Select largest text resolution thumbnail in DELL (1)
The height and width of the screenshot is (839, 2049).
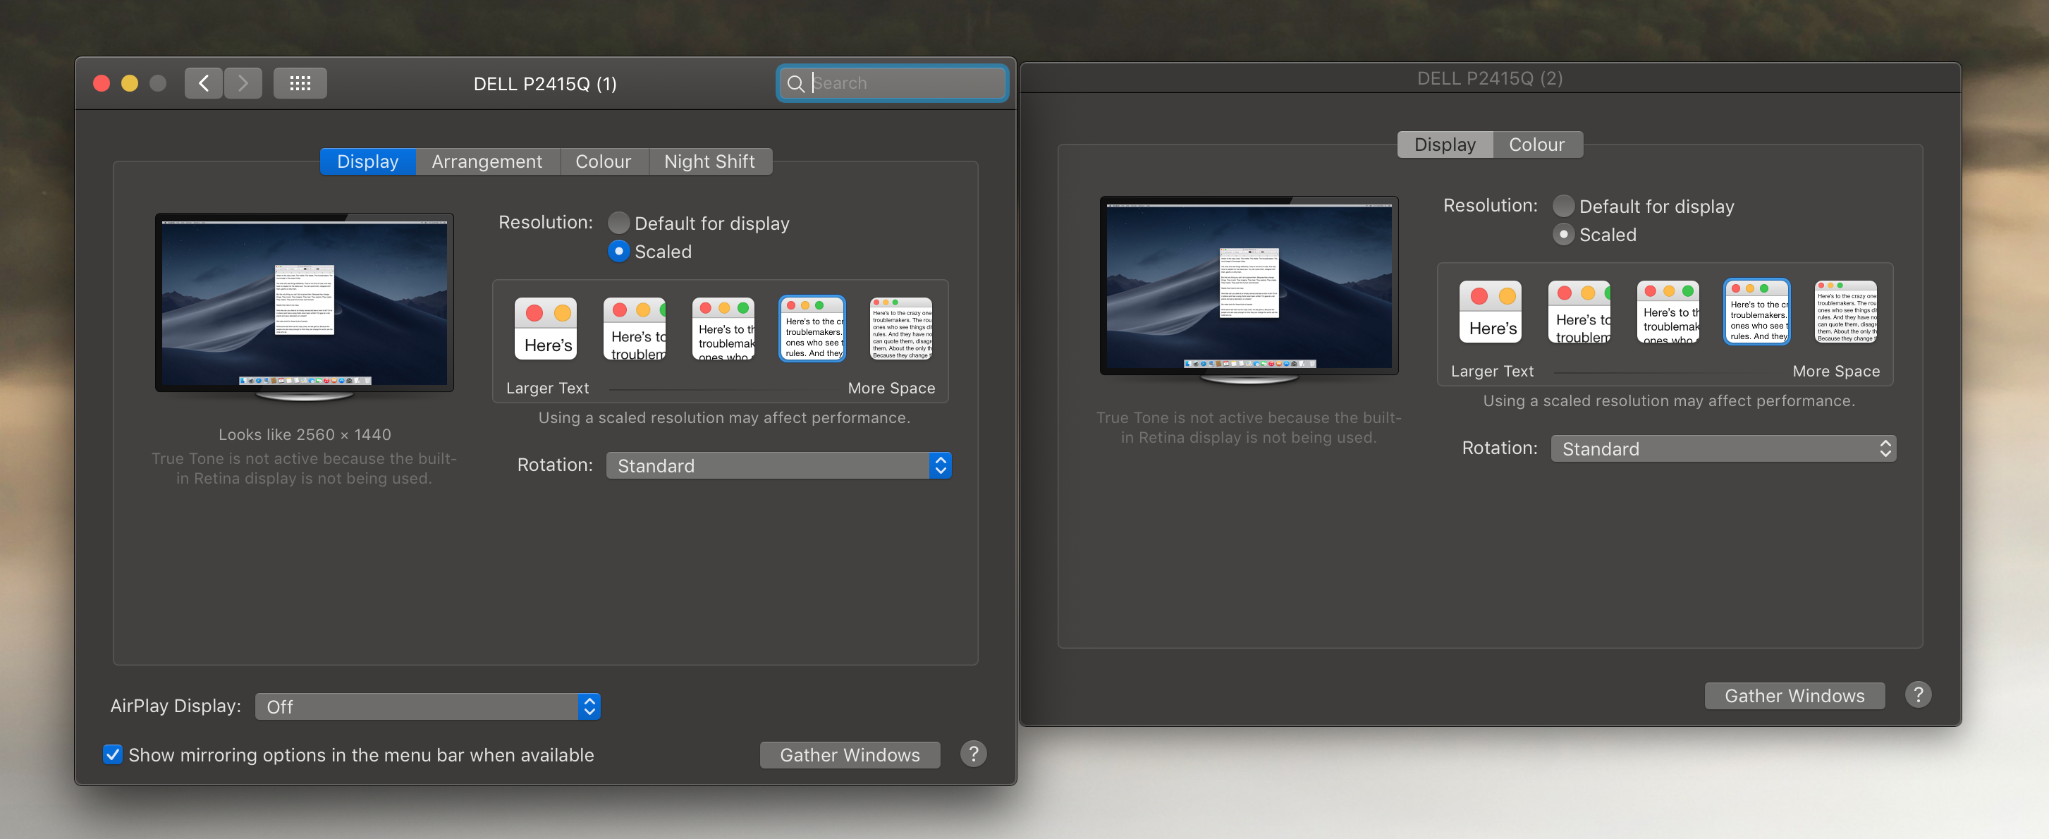545,329
